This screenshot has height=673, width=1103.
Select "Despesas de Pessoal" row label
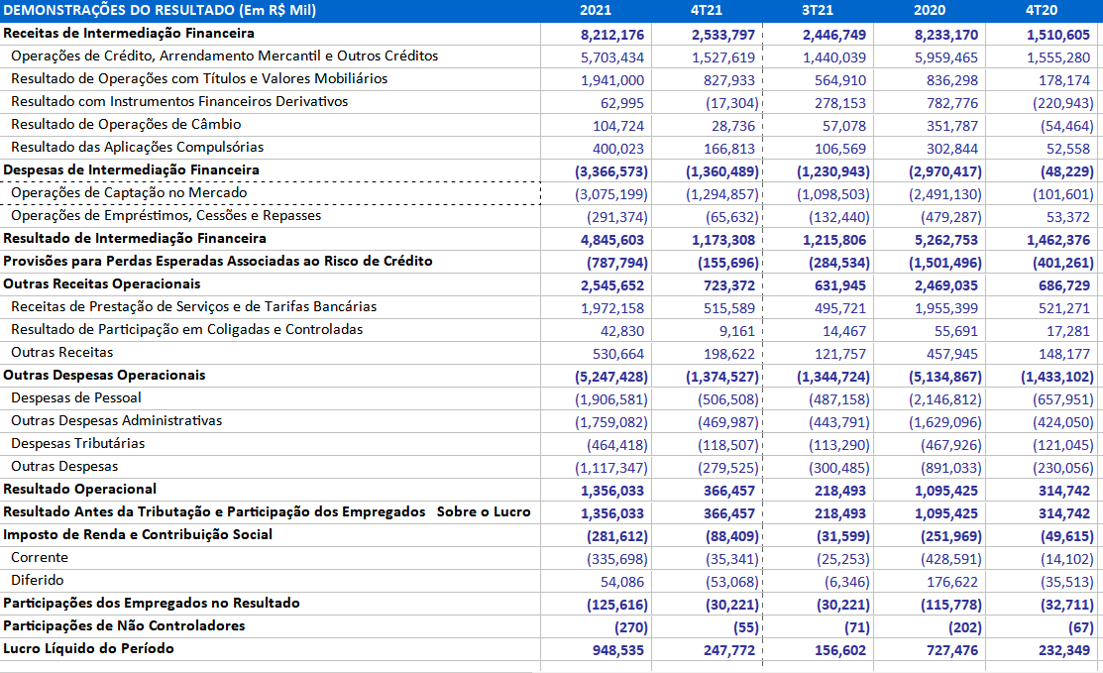click(x=76, y=397)
